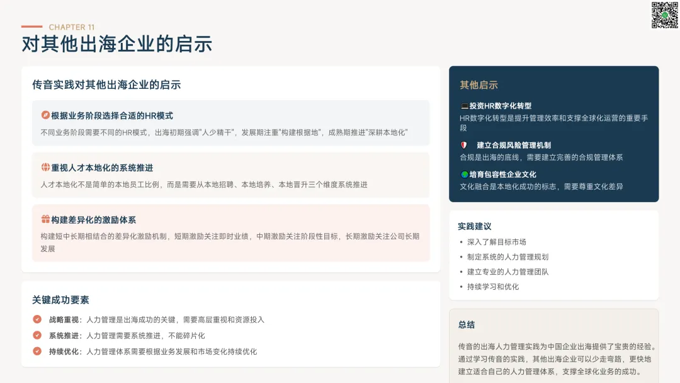Click heading 传音实践对其他出海企业的启示
The image size is (680, 383).
106,84
